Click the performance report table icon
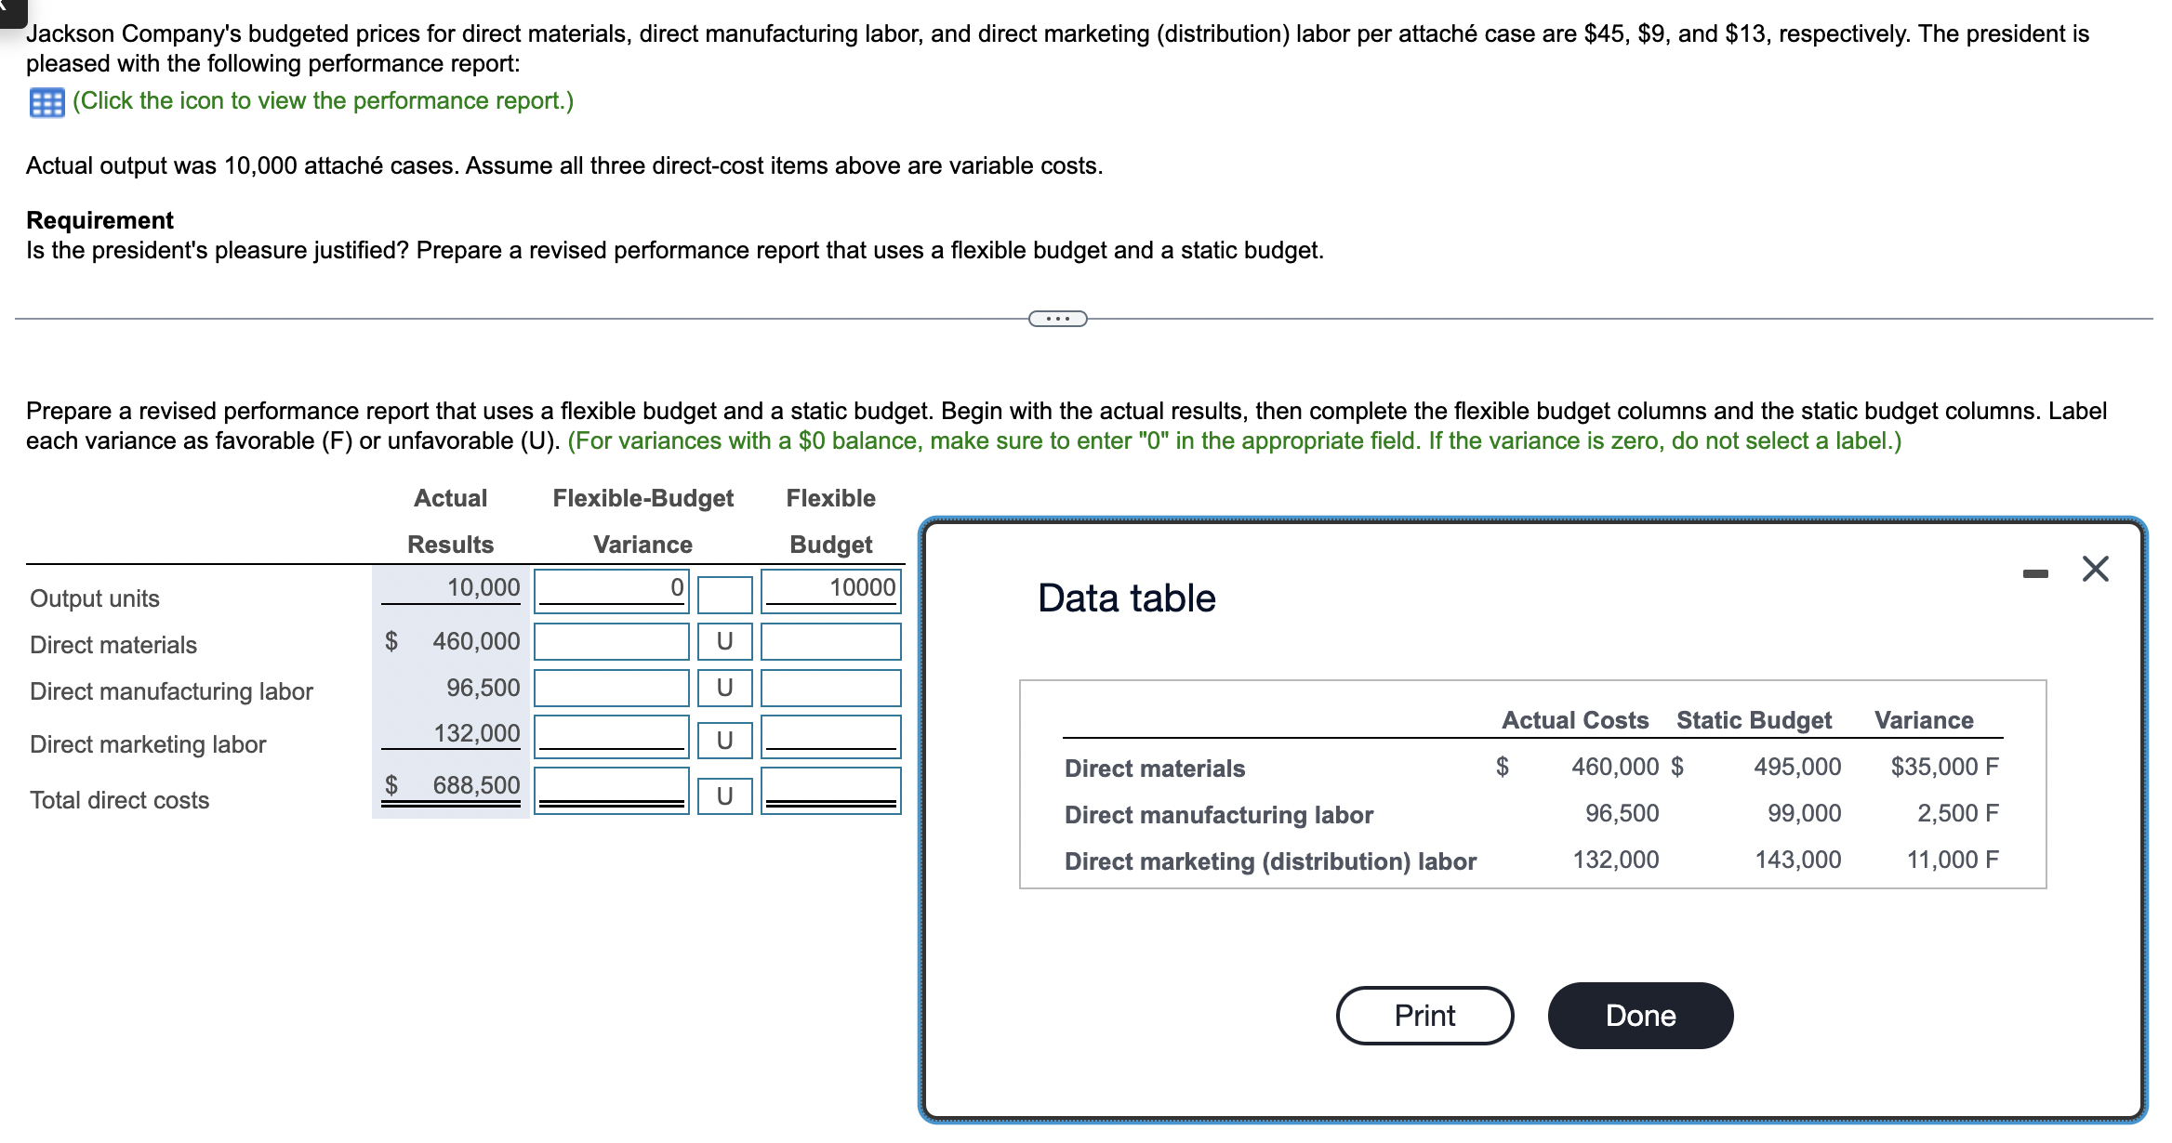This screenshot has width=2172, height=1143. click(46, 102)
